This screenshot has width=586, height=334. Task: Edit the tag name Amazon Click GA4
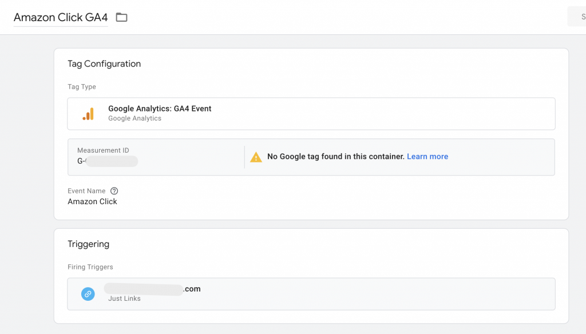coord(61,17)
